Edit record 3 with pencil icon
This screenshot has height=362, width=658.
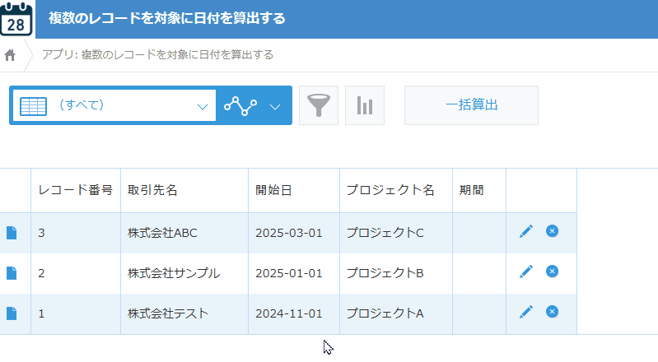526,232
